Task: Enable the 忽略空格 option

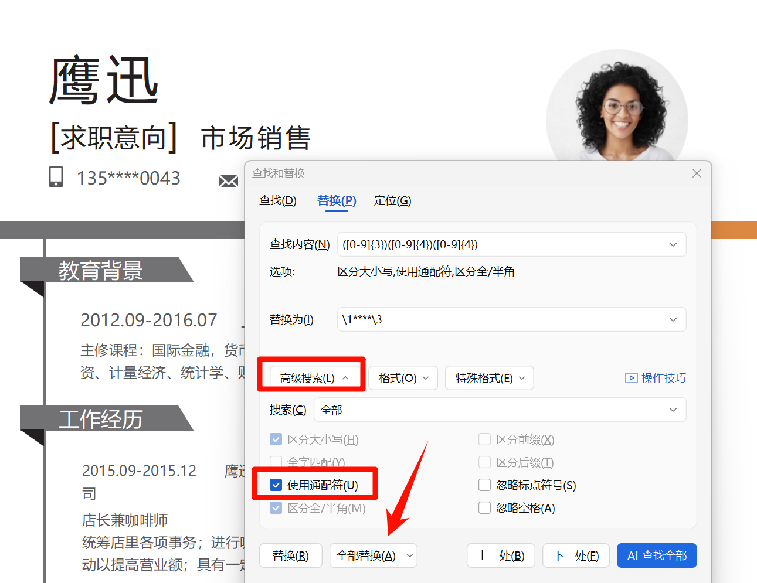Action: [x=484, y=508]
